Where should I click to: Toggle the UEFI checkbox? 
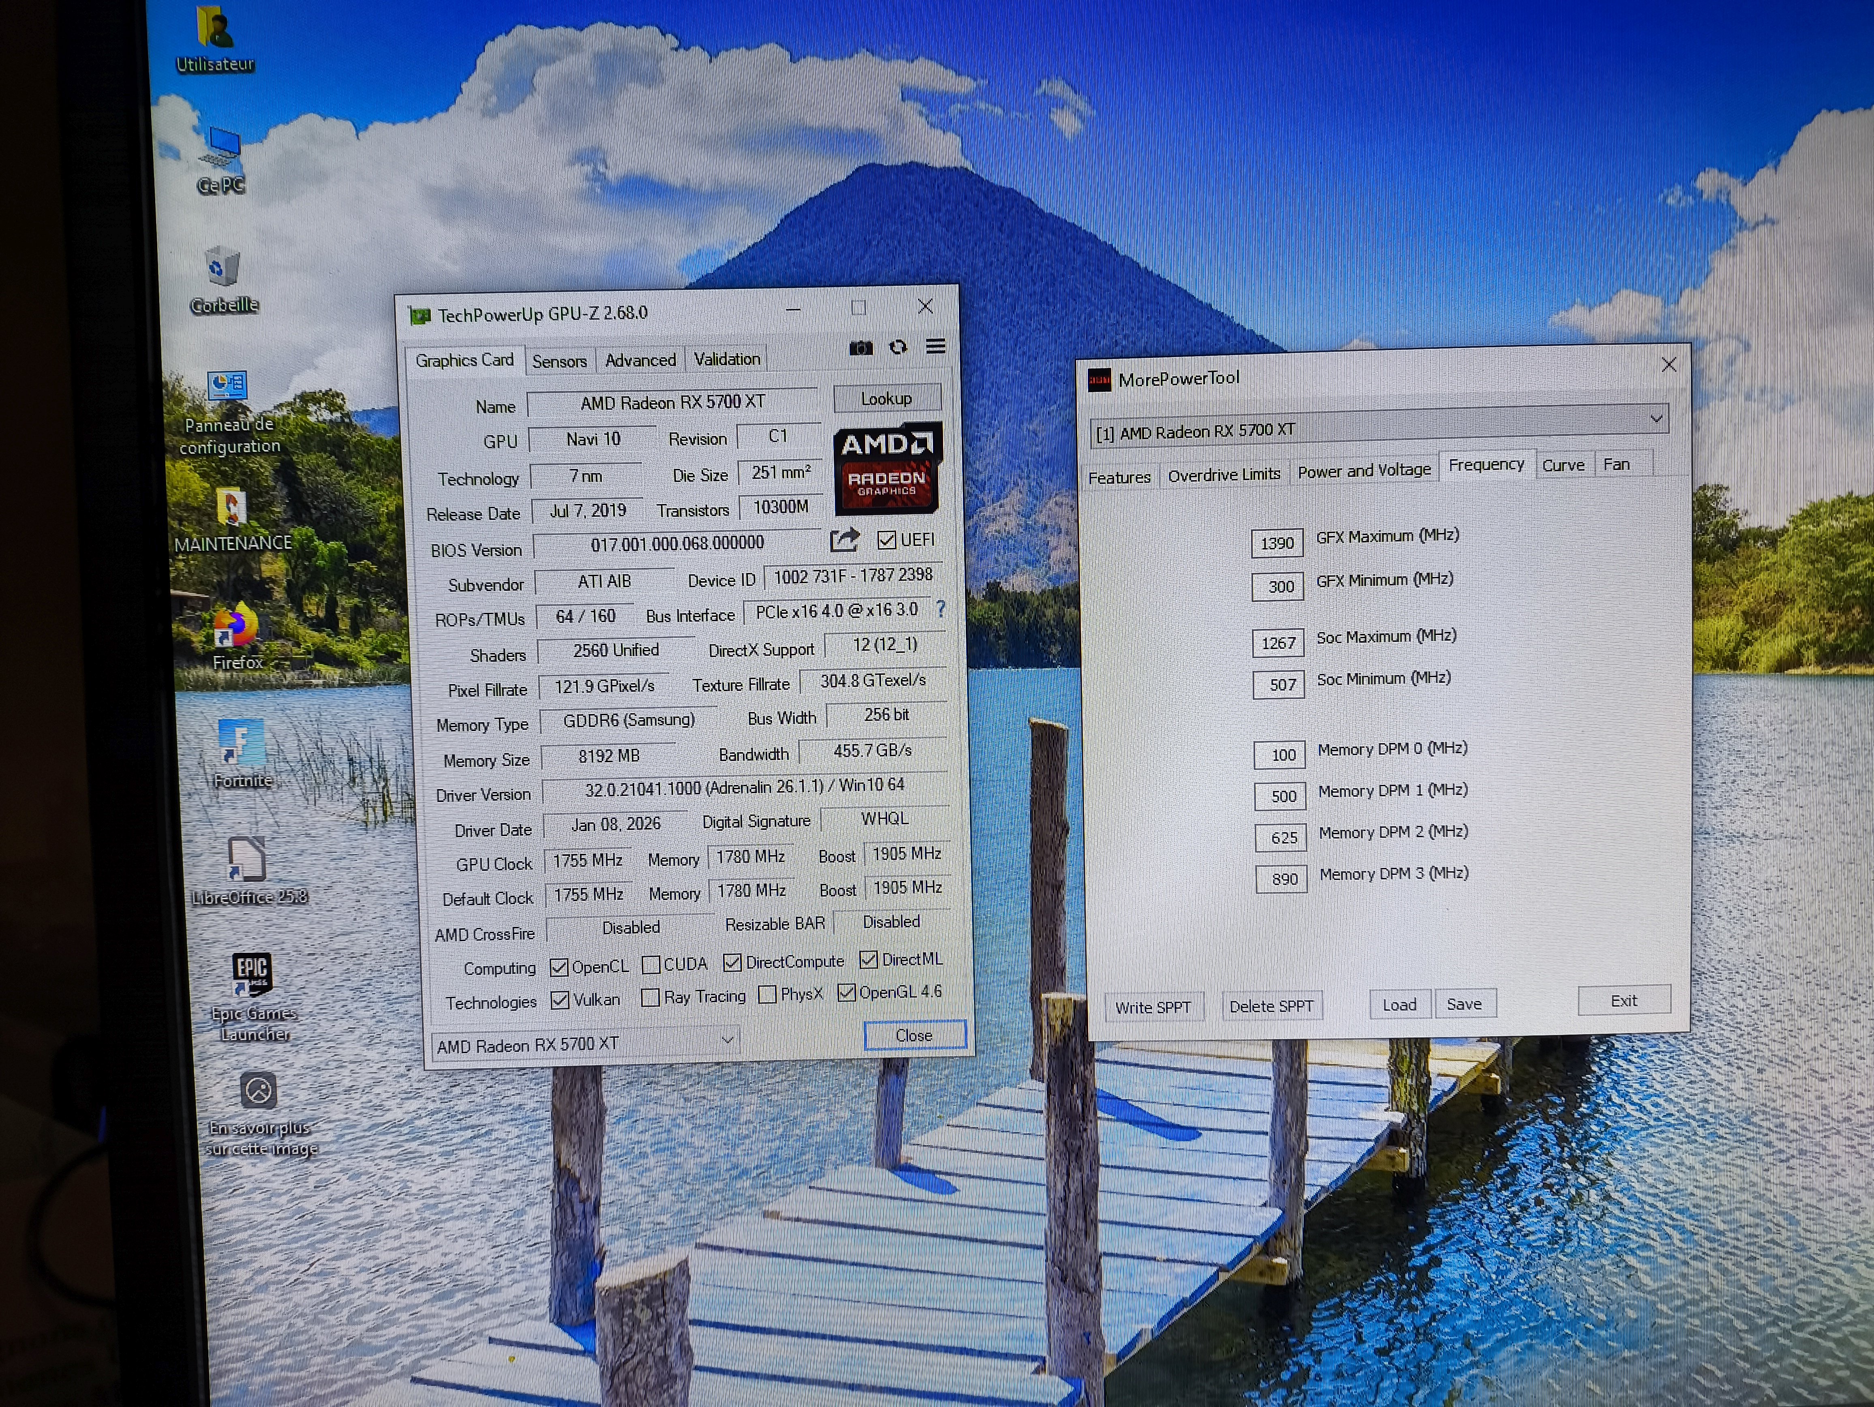pos(887,540)
